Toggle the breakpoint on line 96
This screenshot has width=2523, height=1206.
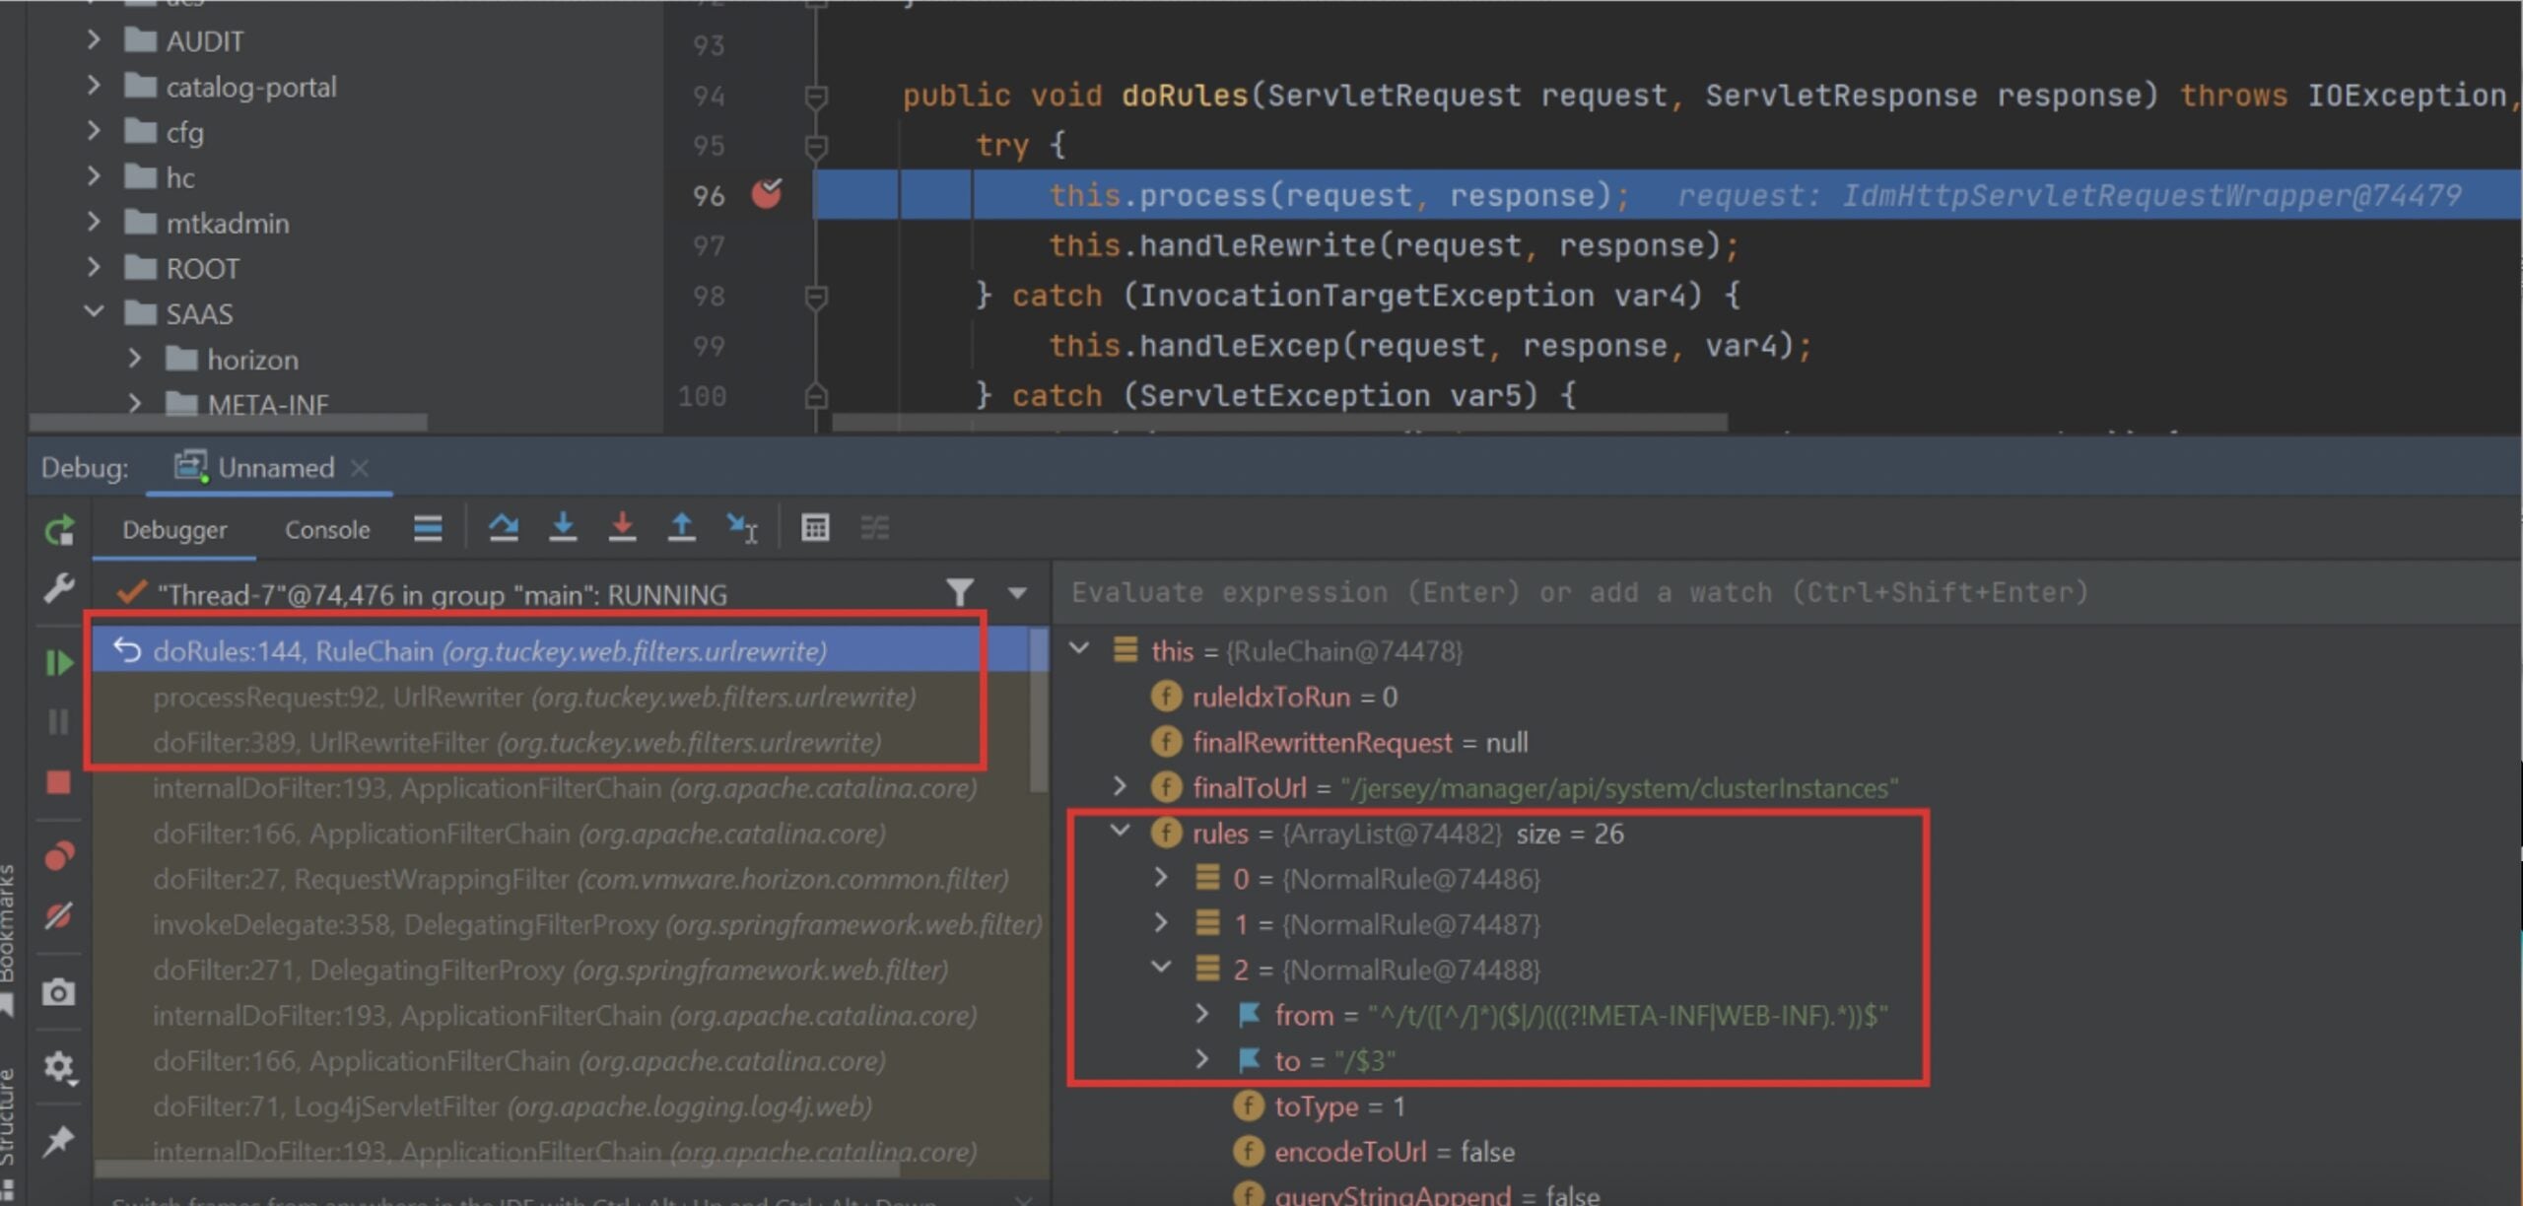767,194
